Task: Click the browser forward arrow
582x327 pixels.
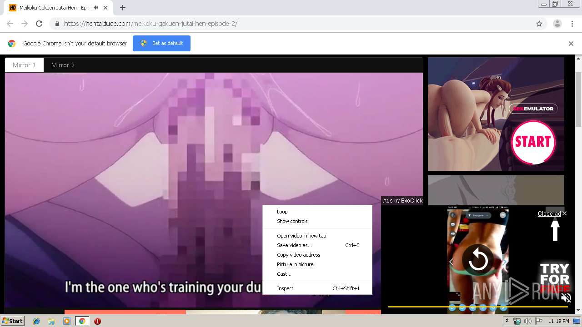Action: click(x=25, y=24)
